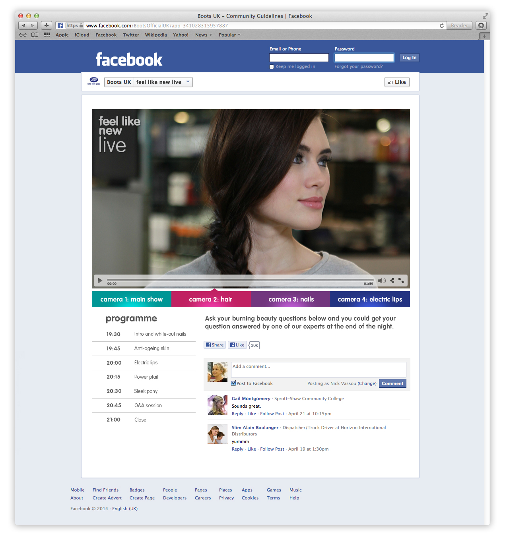This screenshot has height=536, width=507.
Task: Click the 20:45 Q&A session programme row
Action: (144, 405)
